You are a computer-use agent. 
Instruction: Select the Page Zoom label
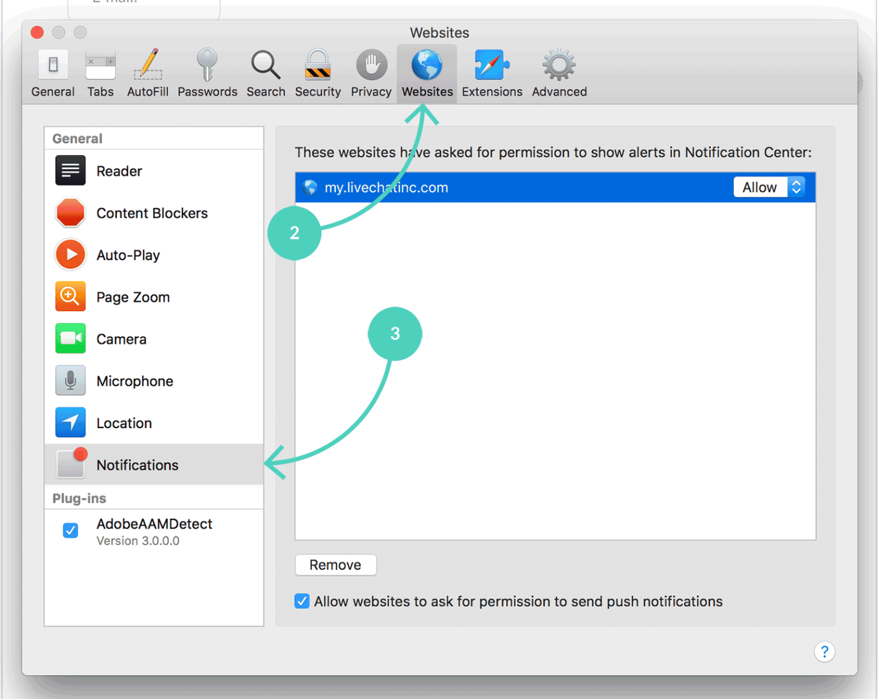pos(133,297)
